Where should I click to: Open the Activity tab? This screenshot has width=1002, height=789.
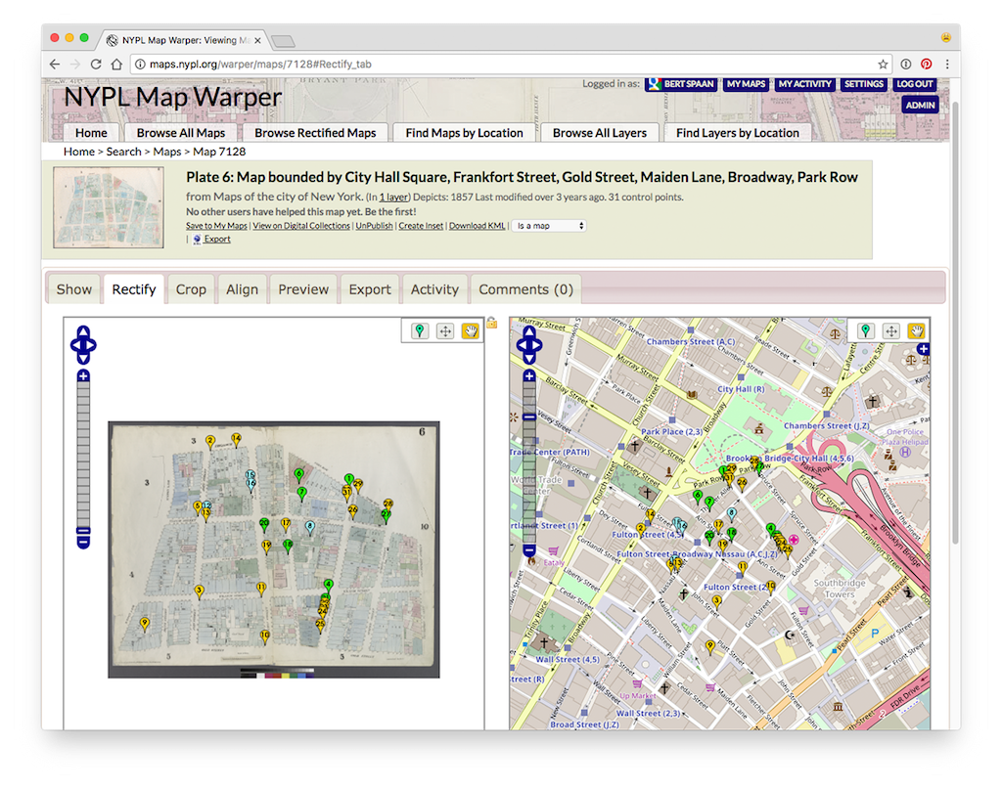434,289
